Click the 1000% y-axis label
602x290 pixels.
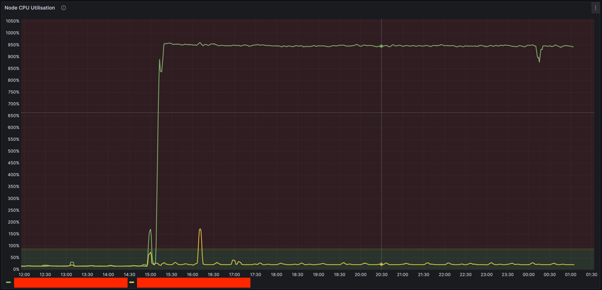13,33
